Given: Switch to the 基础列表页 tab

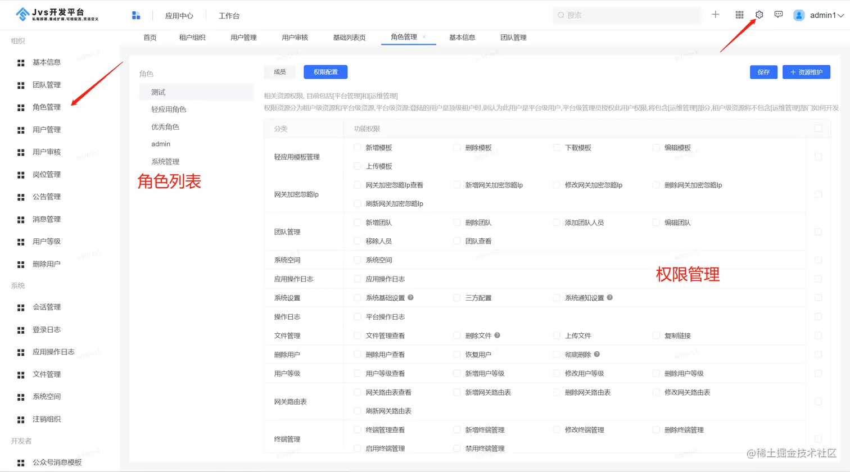Looking at the screenshot, I should [x=349, y=38].
